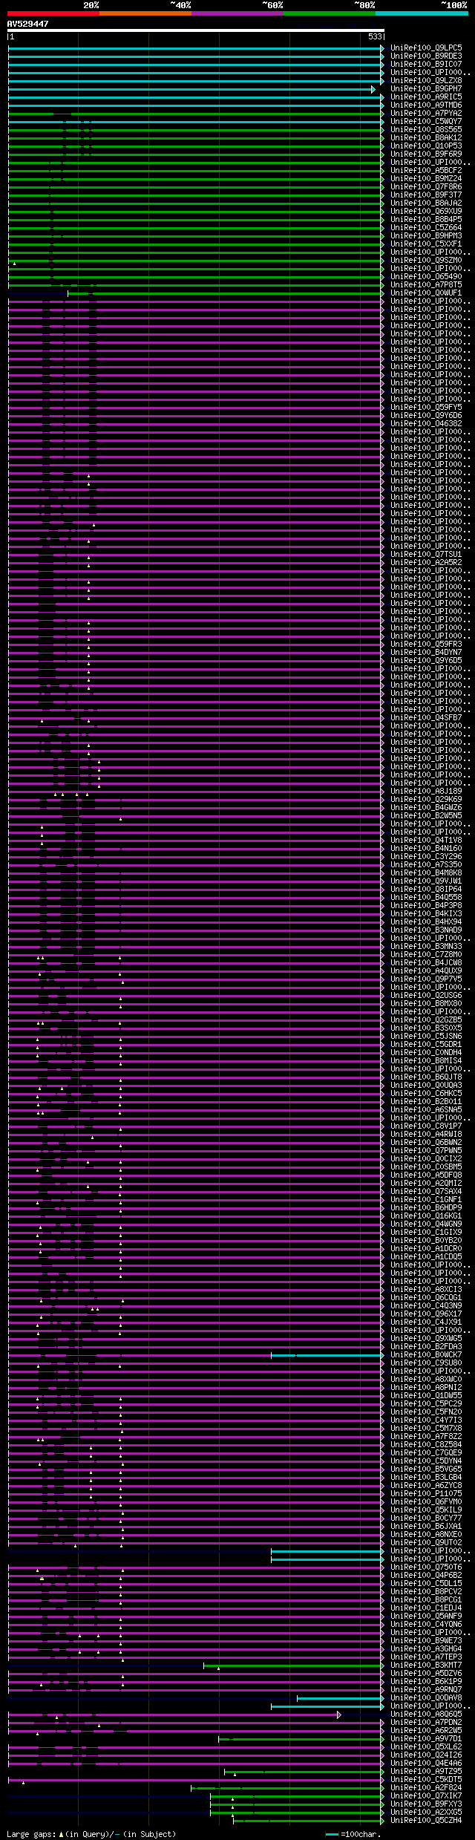Click the green alignment bar for UniRef100_A7PYA2
Image resolution: width=475 pixels, height=1840 pixels.
click(196, 114)
